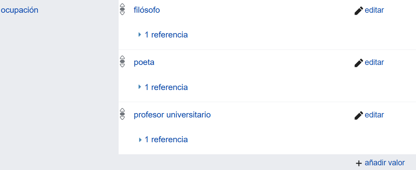Open the rank selector icon for filósofo

pos(122,9)
